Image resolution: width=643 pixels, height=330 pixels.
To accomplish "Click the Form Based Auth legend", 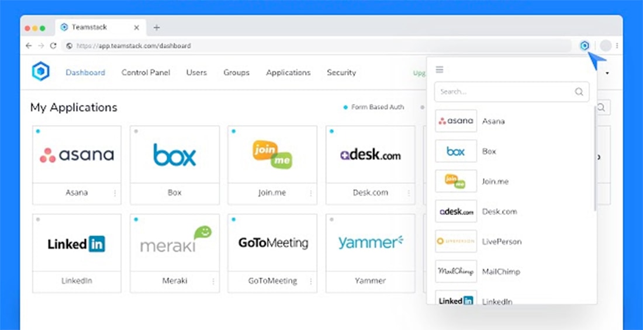I will click(x=374, y=107).
